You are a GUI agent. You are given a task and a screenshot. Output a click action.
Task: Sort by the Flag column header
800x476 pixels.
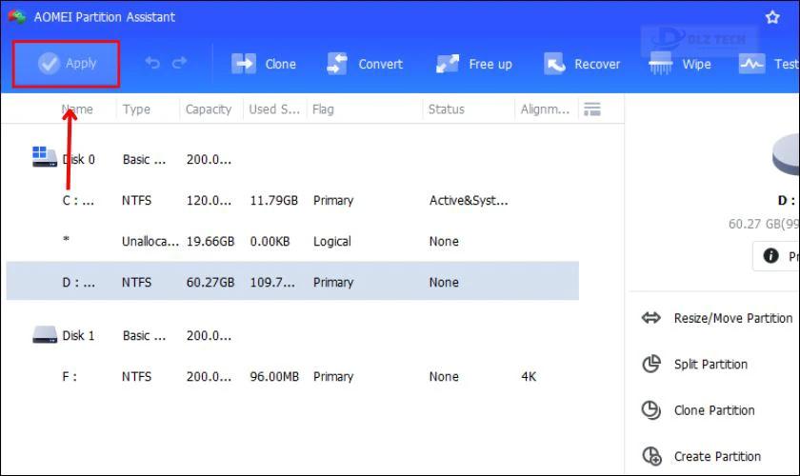(323, 109)
